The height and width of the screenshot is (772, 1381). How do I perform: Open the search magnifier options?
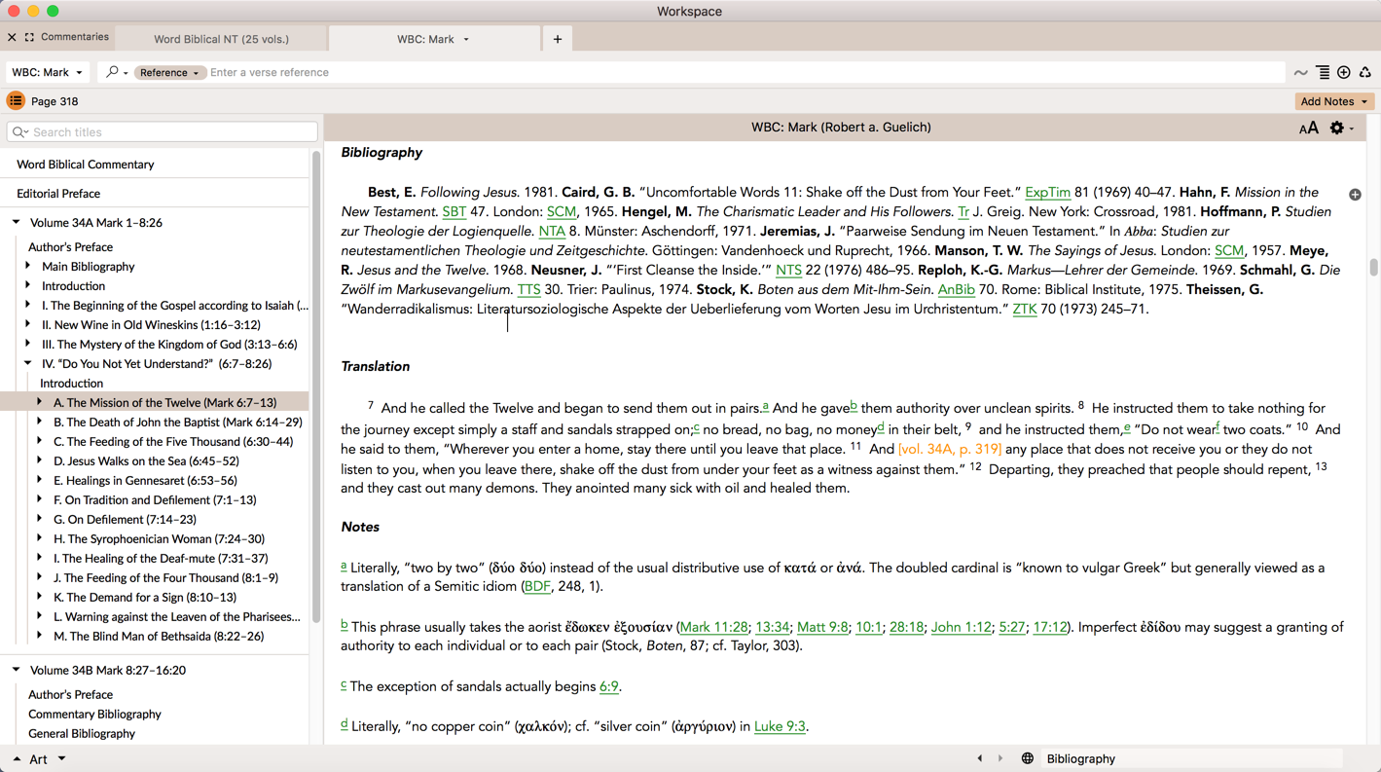coord(116,72)
